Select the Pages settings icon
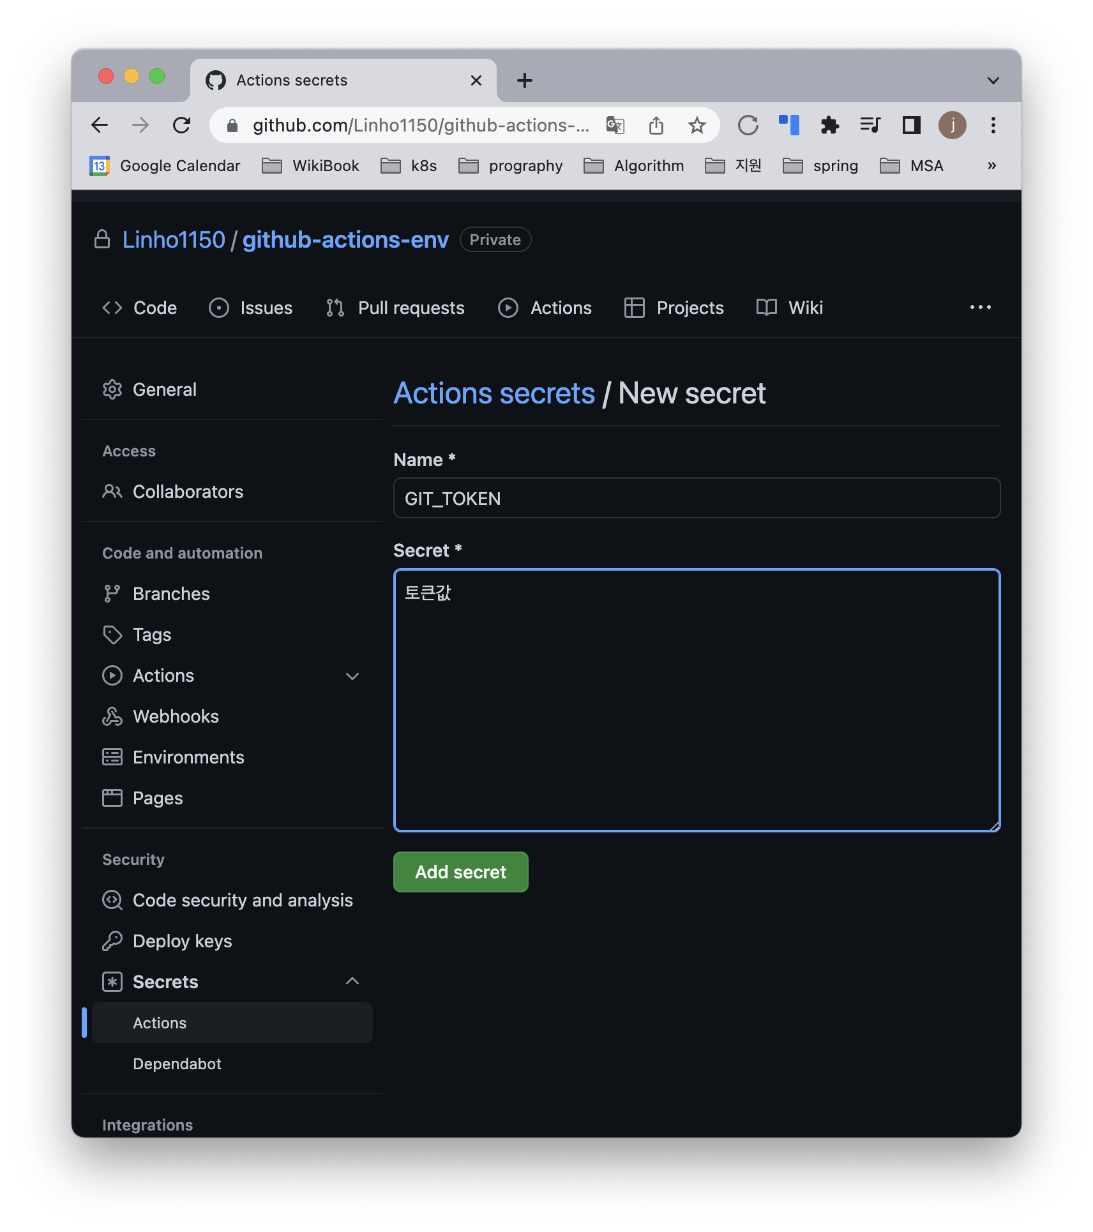Screen dimensions: 1093x1232 (x=112, y=797)
